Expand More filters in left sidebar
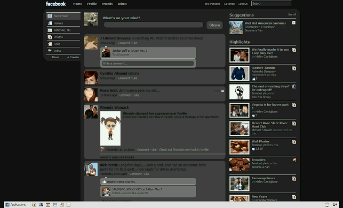 (55, 57)
